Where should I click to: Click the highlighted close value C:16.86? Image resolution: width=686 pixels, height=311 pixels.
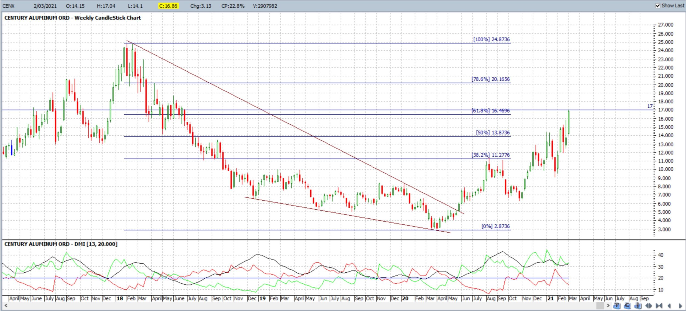[x=168, y=6]
